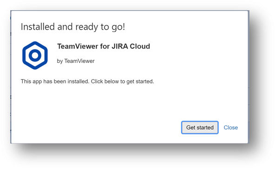
Task: Click the empty white area above the buttons
Action: 130,102
